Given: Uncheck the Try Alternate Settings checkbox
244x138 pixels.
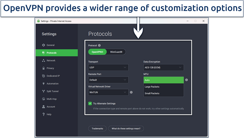Looking at the screenshot, I should tap(90, 104).
